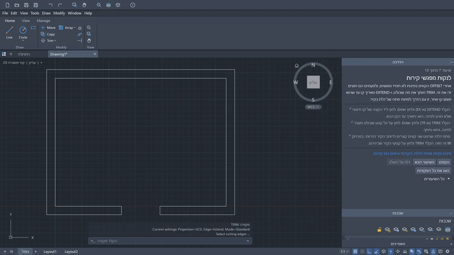Click the עליון top face of view cube
This screenshot has height=255, width=454.
[x=313, y=82]
